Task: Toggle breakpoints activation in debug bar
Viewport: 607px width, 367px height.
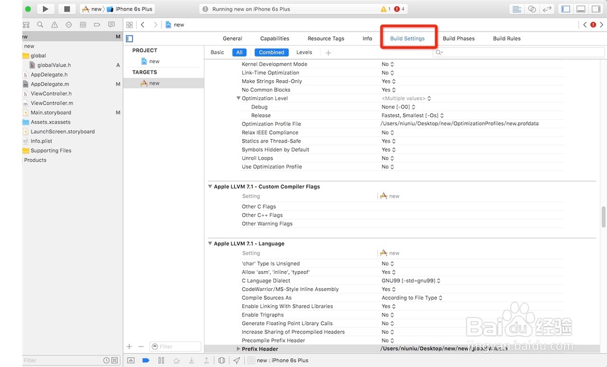Action: click(x=146, y=360)
